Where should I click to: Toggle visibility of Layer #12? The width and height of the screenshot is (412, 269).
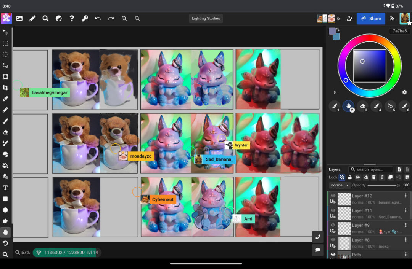tap(333, 196)
